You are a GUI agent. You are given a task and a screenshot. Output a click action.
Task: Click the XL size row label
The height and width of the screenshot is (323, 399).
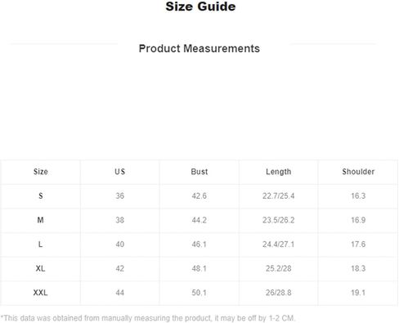click(x=40, y=268)
